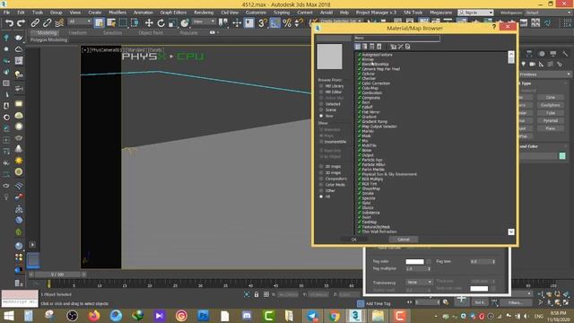This screenshot has width=574, height=323.
Task: Activate the Select and Scale tool
Action: (172, 22)
